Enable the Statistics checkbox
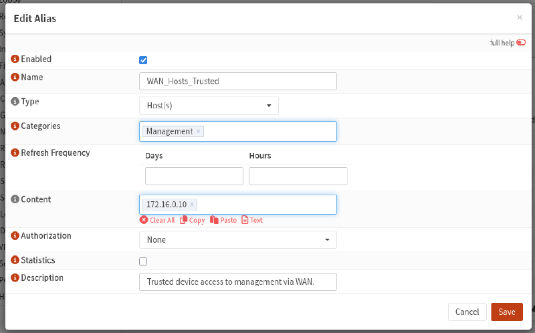The height and width of the screenshot is (333, 535). pyautogui.click(x=143, y=261)
